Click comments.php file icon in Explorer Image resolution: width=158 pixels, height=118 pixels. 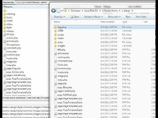pos(56,61)
